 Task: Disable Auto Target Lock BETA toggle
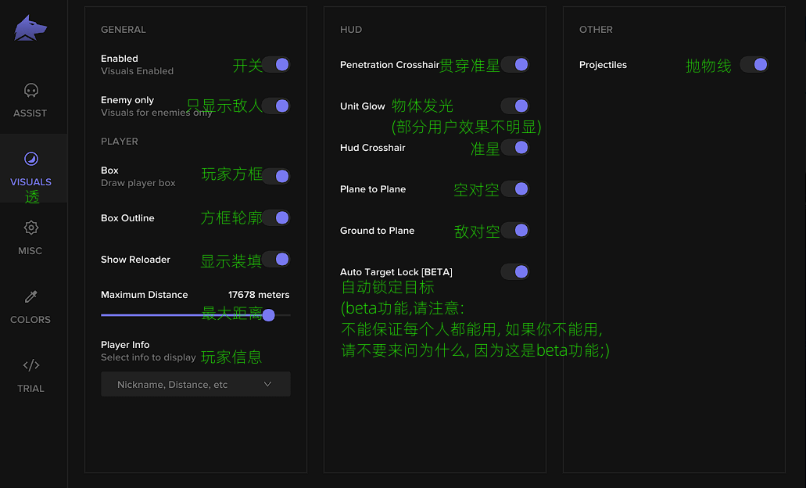coord(515,272)
